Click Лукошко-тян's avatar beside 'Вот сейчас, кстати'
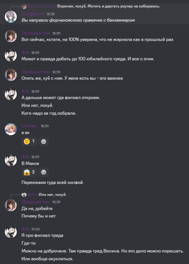Viewport: 189px width, 264px height. (11, 36)
